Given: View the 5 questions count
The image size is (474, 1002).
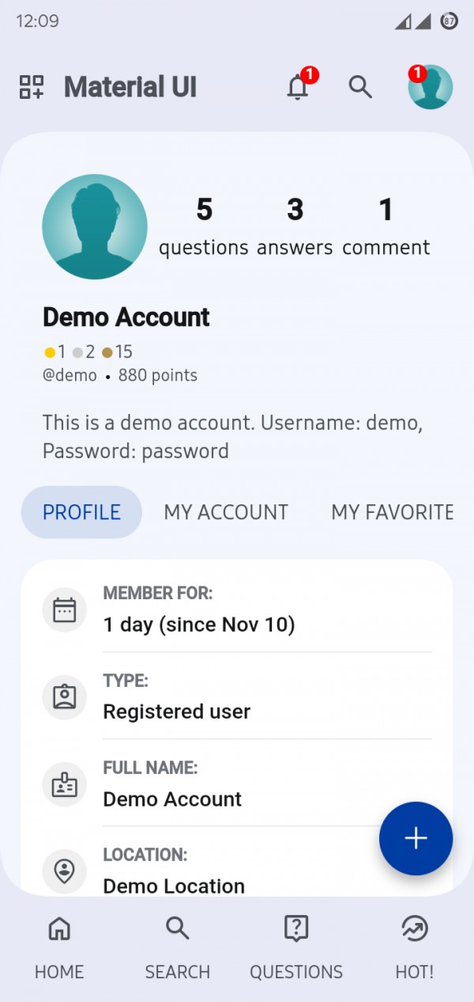Looking at the screenshot, I should [204, 227].
